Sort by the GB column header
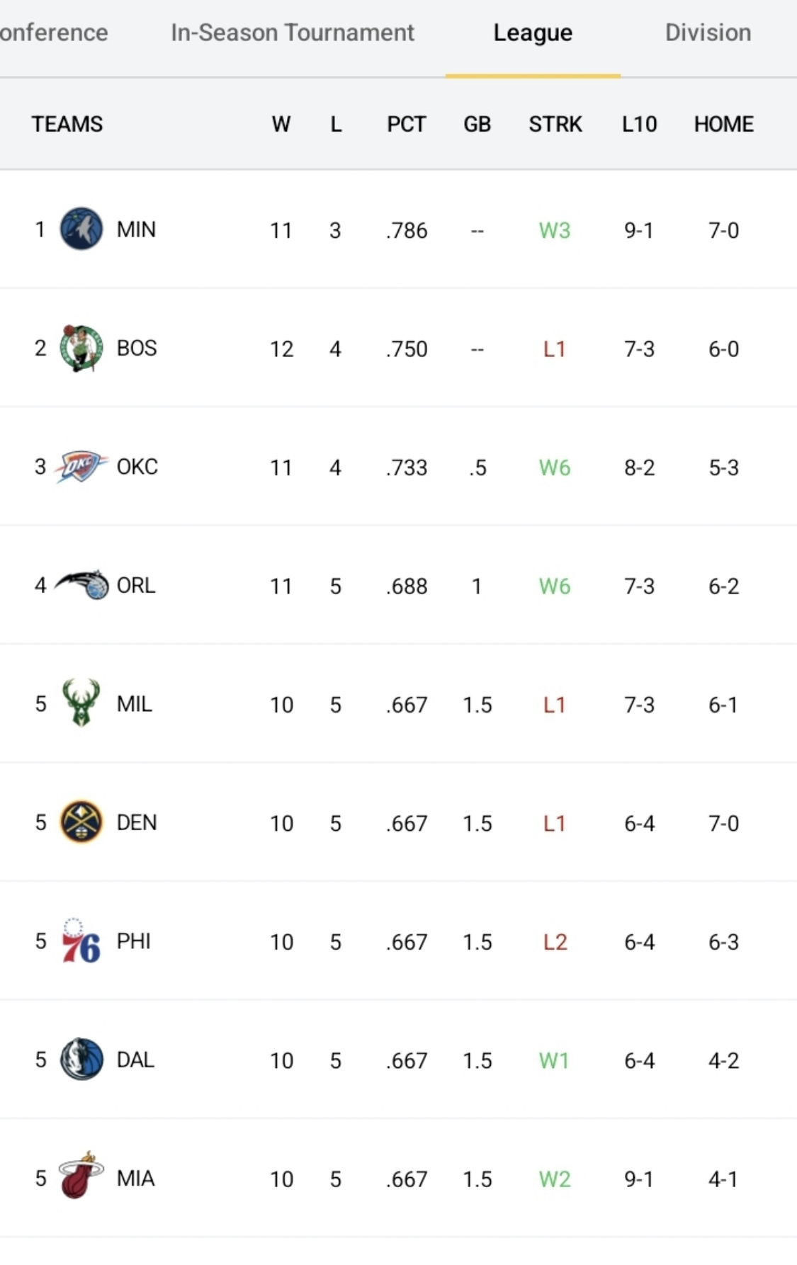Viewport: 797px width, 1265px height. [x=477, y=124]
